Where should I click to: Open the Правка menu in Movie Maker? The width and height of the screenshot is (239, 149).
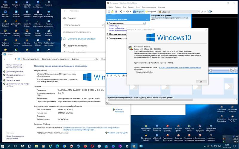(118, 7)
